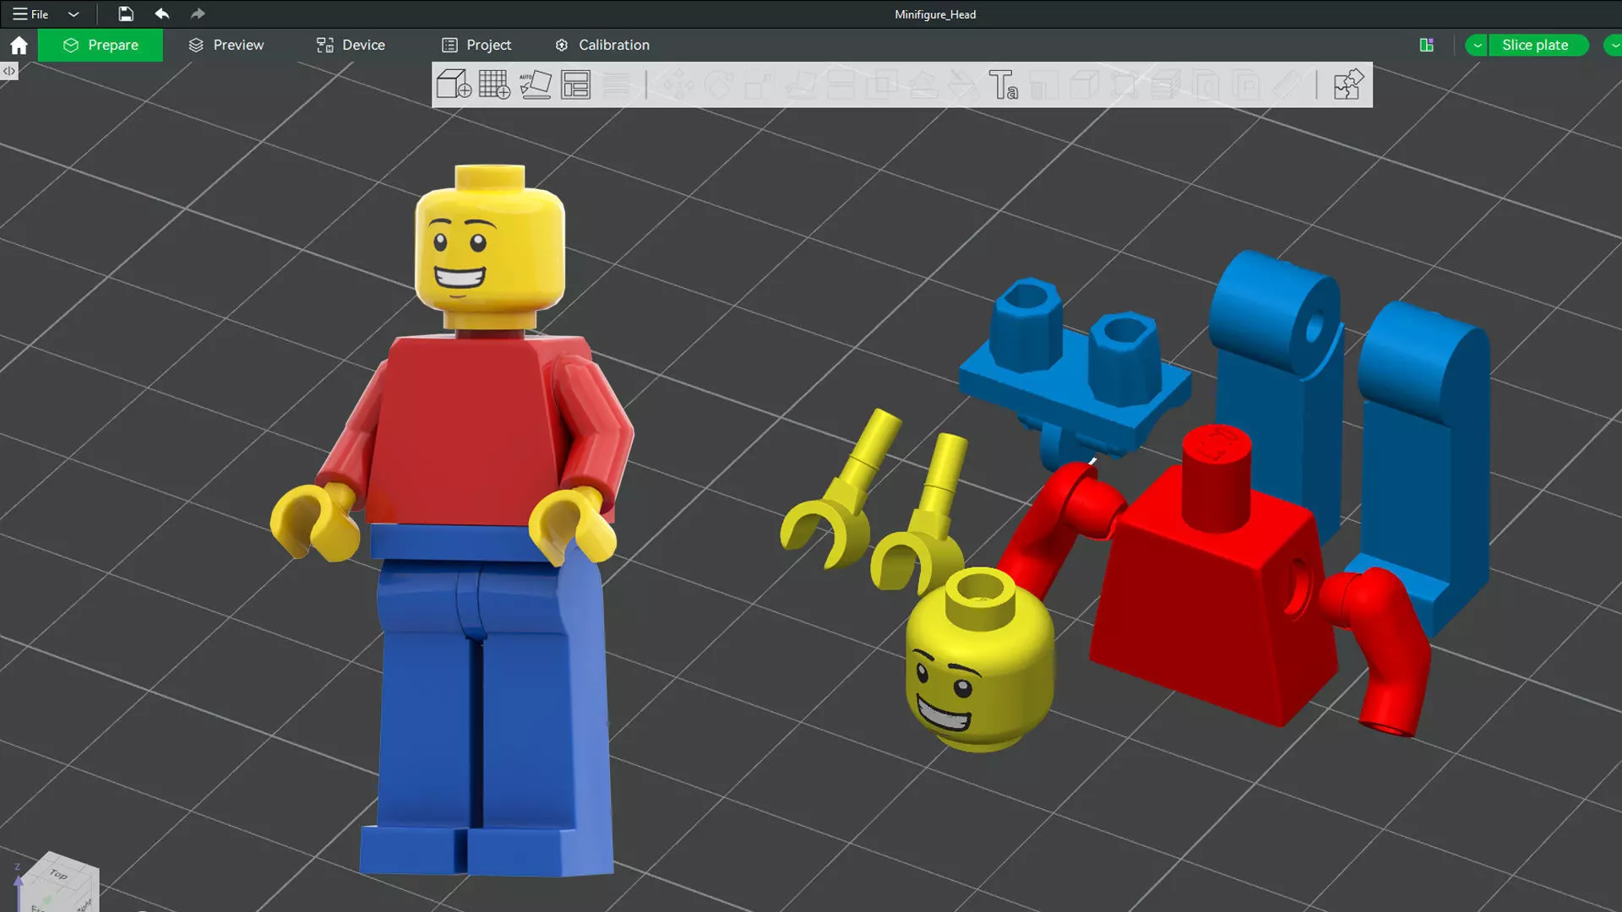Click the Auto orient icon
This screenshot has width=1622, height=912.
click(x=535, y=84)
